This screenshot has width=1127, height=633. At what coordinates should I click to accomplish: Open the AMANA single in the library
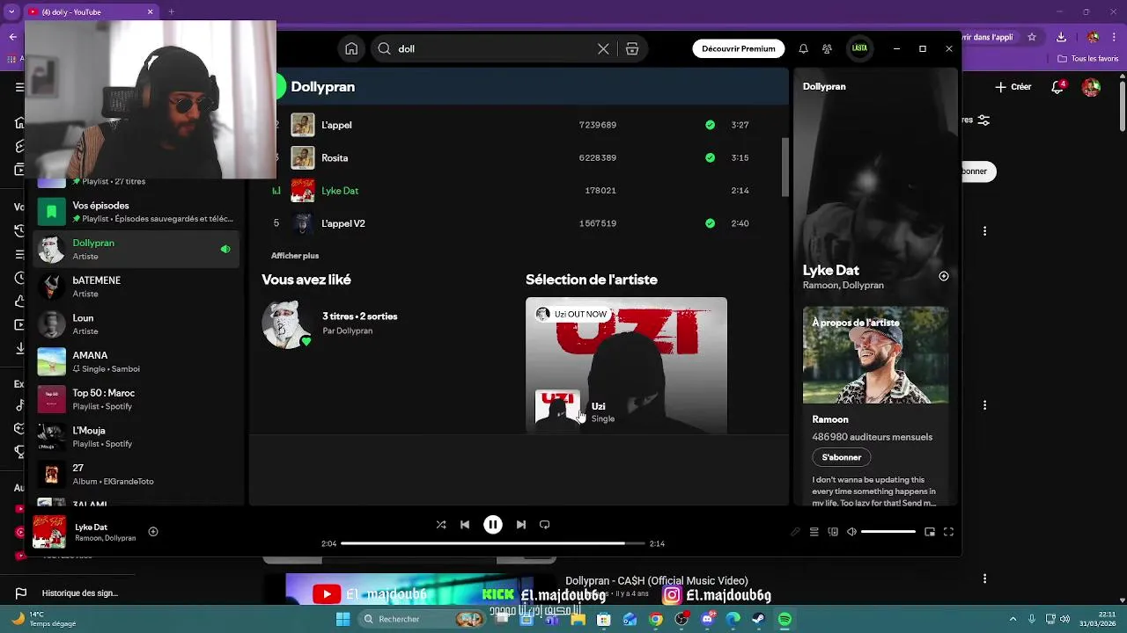tap(136, 362)
